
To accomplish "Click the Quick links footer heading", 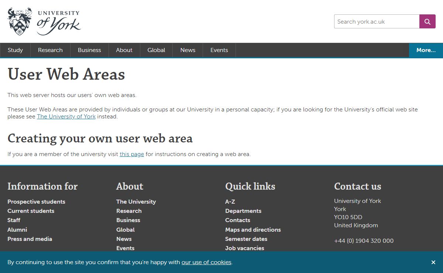I will 250,186.
